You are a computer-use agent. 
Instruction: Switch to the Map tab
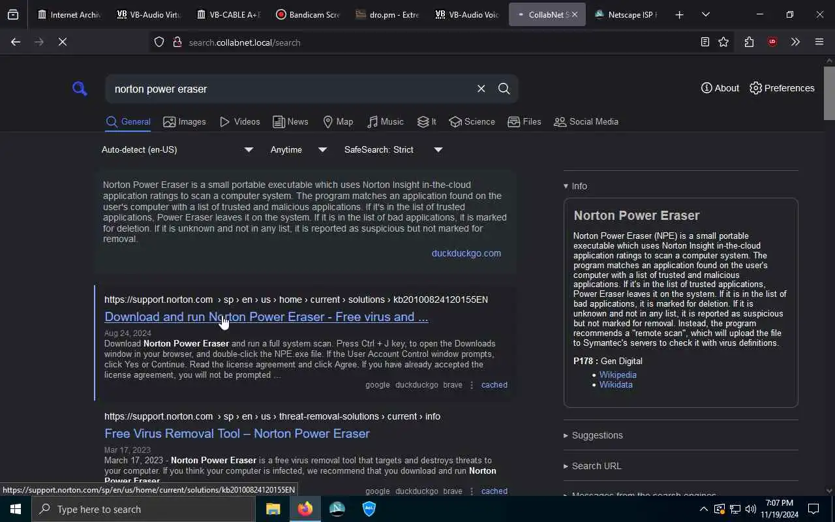click(338, 121)
